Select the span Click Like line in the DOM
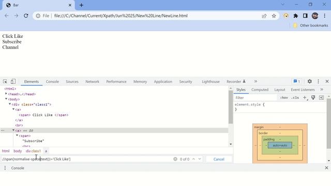Image resolution: width=331 pixels, height=186 pixels. (43, 115)
